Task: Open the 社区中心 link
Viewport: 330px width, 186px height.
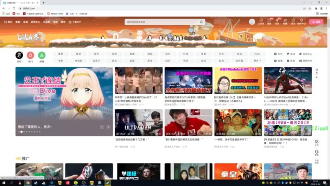Action: click(306, 54)
